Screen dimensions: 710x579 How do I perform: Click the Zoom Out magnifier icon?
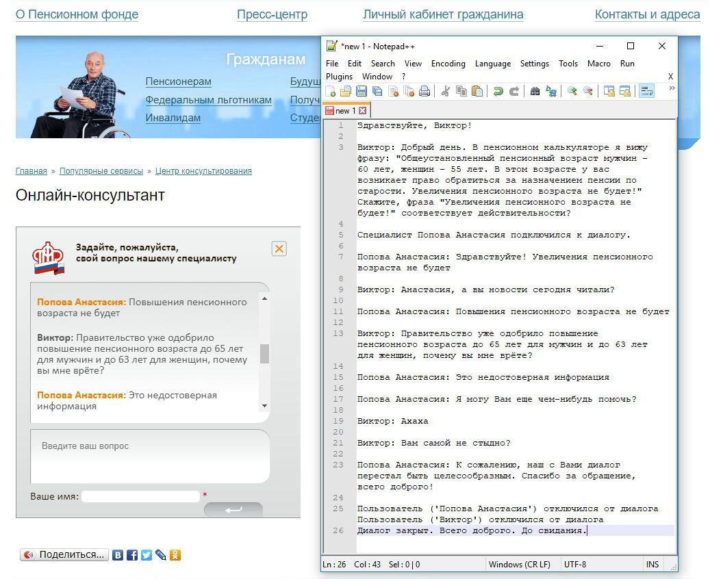click(587, 92)
